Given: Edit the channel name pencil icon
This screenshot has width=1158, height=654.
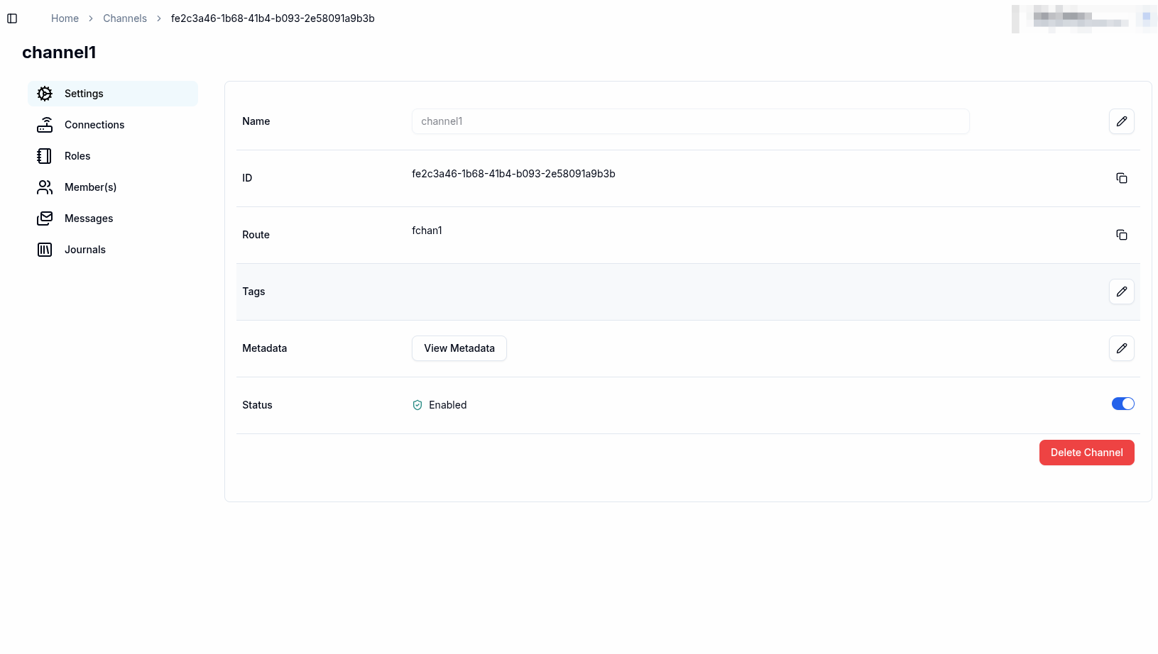Looking at the screenshot, I should (x=1121, y=121).
